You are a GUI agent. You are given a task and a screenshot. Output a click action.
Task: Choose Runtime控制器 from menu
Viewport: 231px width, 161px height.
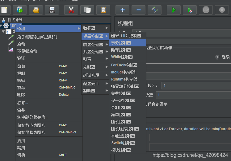point(128,79)
